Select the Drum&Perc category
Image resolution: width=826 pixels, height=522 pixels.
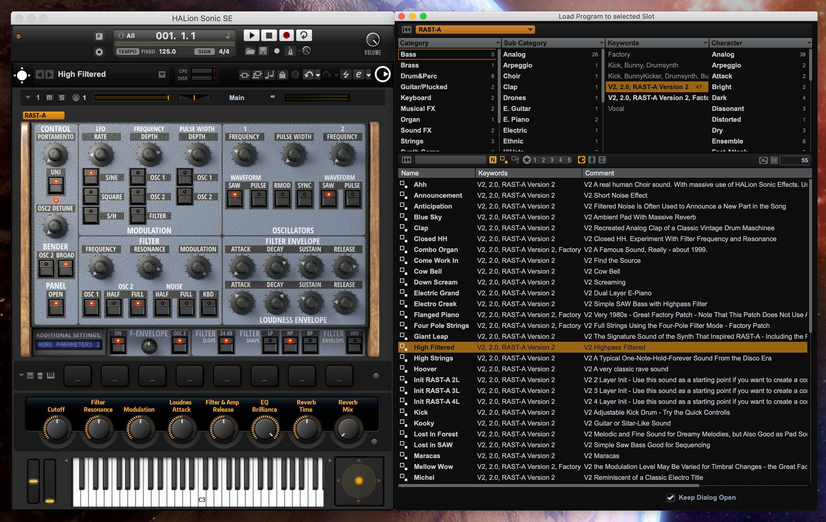tap(448, 76)
